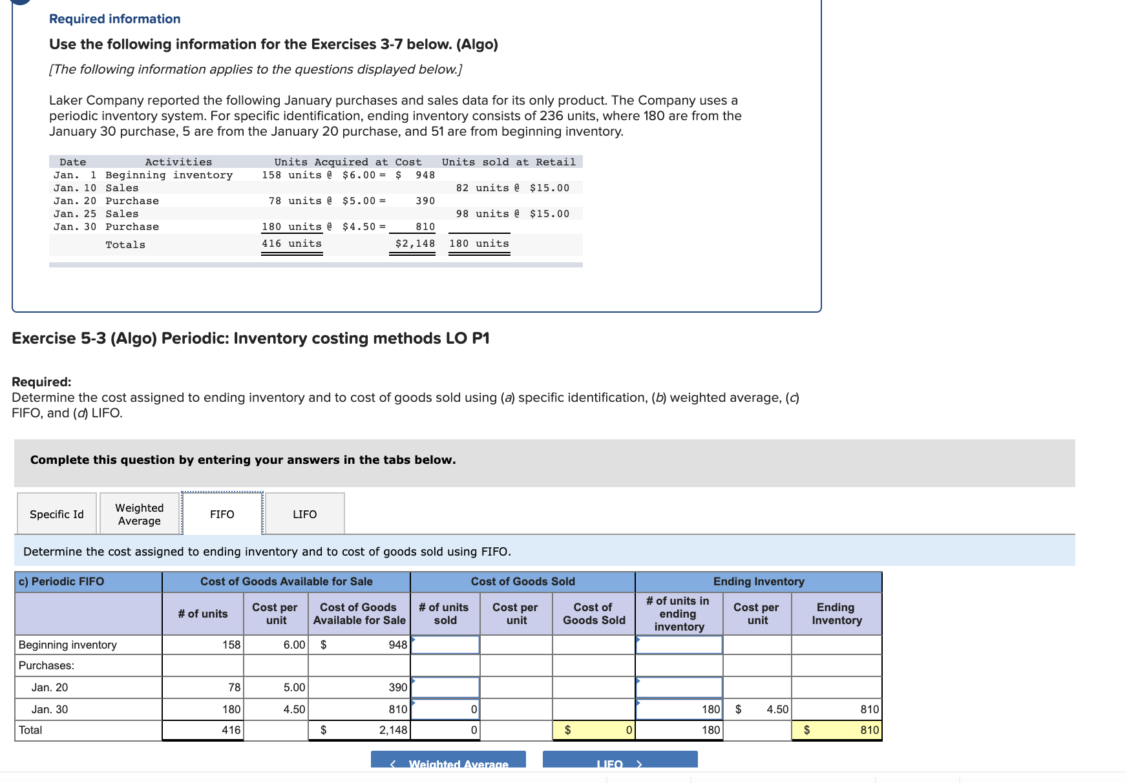Select the FIFO tab
The width and height of the screenshot is (1127, 783).
tap(222, 514)
